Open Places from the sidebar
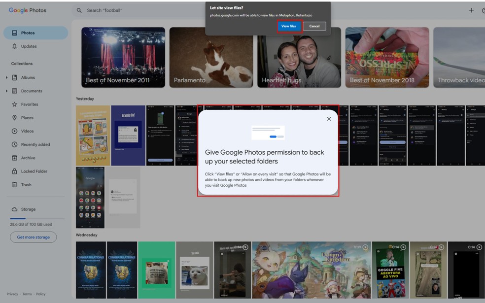 pos(27,118)
